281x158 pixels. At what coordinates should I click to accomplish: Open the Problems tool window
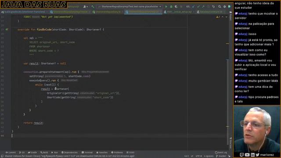click(117, 152)
